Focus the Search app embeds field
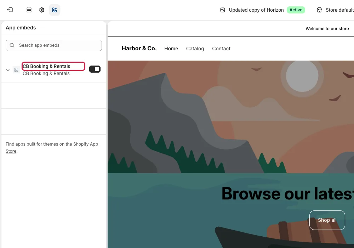Image resolution: width=354 pixels, height=248 pixels. click(54, 45)
